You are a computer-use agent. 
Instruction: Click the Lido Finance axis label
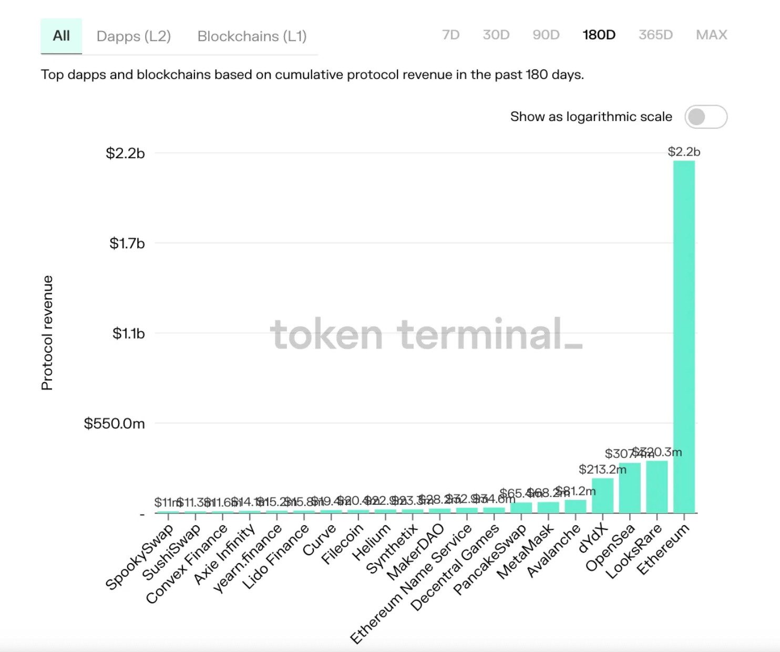[275, 557]
